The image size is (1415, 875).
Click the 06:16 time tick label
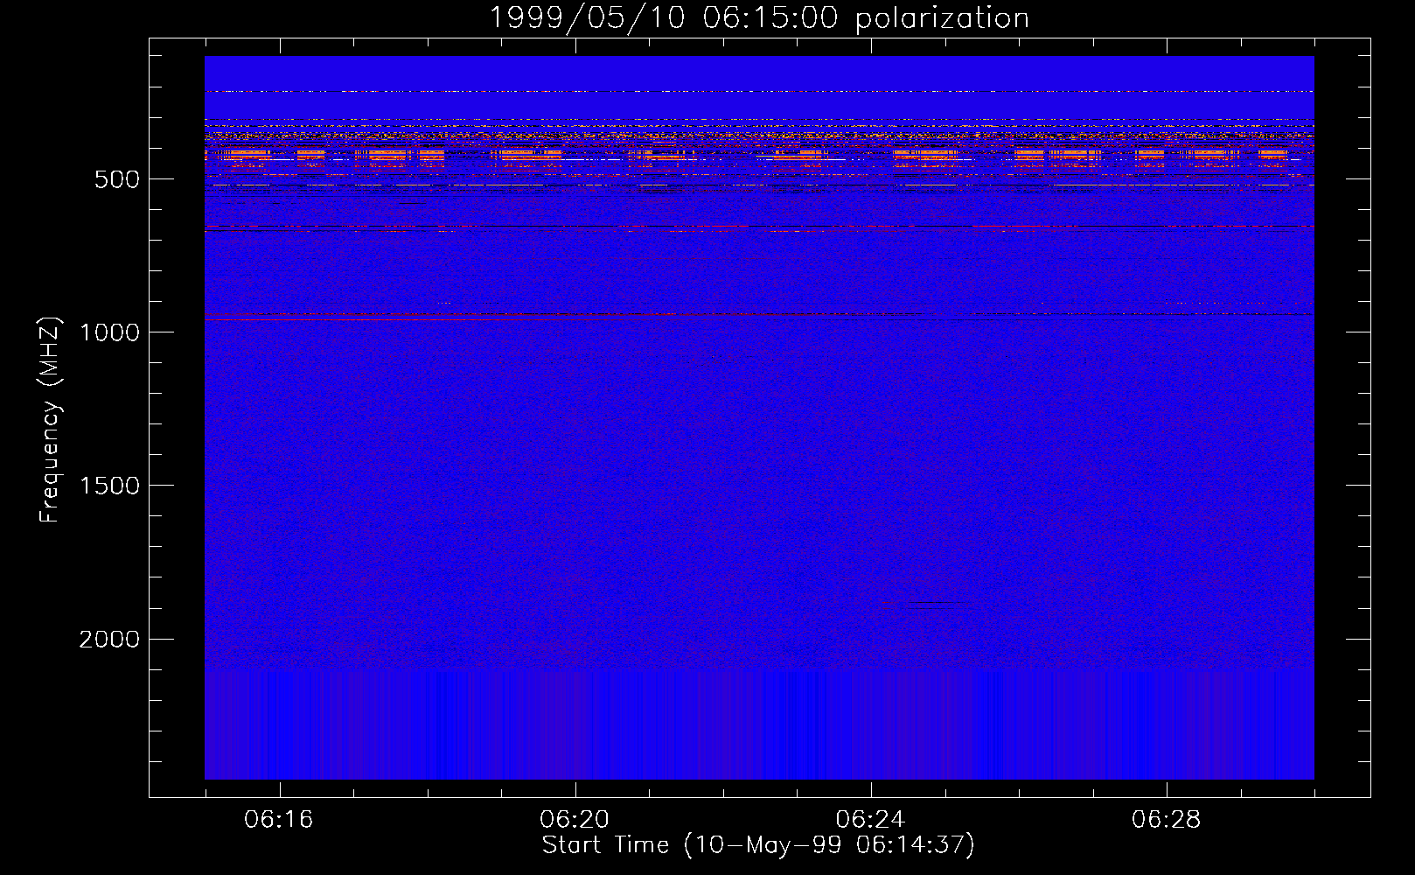279,820
